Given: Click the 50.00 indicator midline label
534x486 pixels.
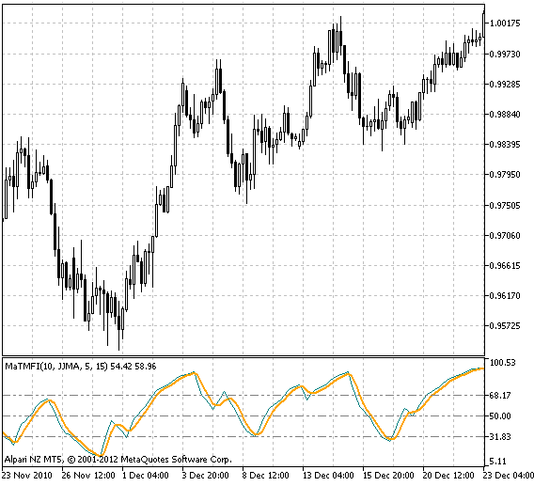Looking at the screenshot, I should pyautogui.click(x=500, y=415).
